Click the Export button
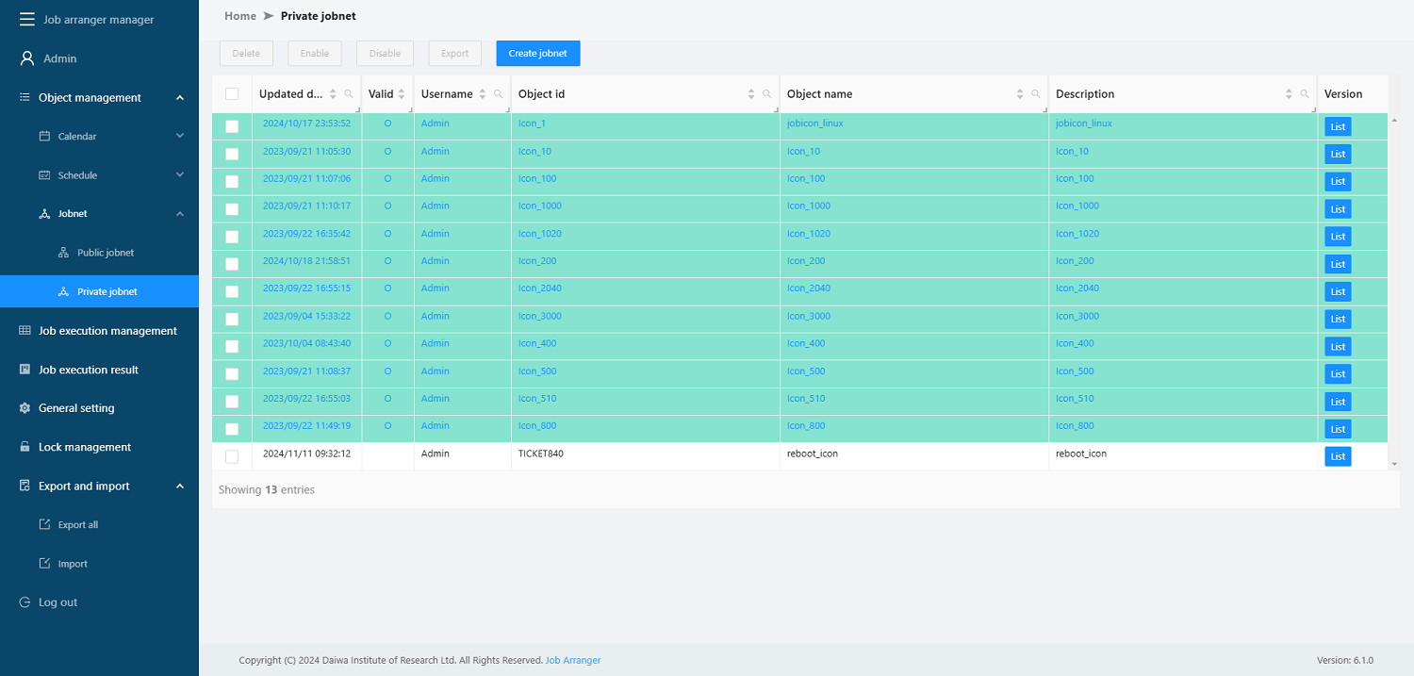Screen dimensions: 1414x676 coord(454,54)
